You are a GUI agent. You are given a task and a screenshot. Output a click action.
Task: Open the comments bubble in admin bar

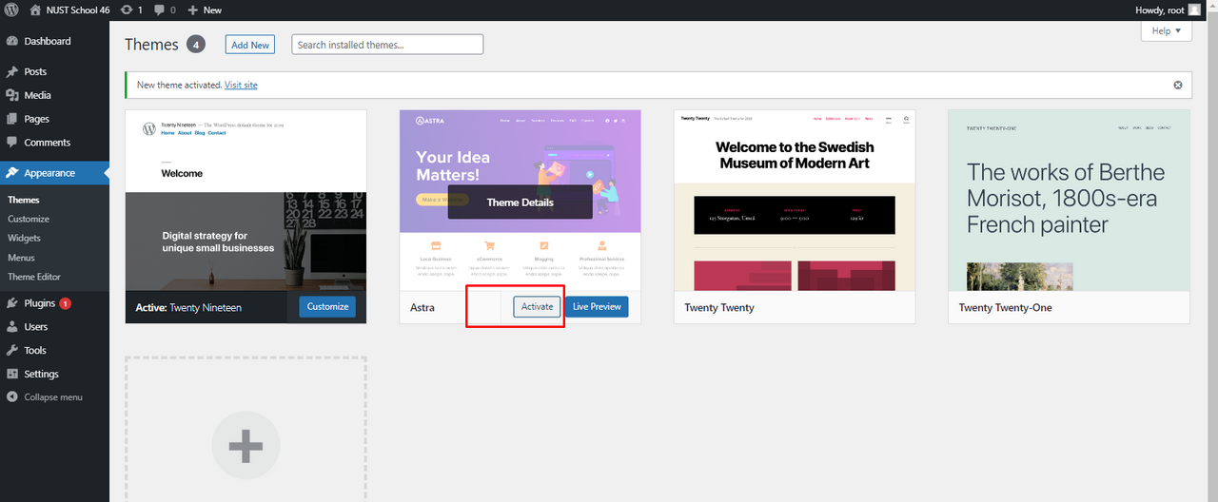pyautogui.click(x=165, y=10)
